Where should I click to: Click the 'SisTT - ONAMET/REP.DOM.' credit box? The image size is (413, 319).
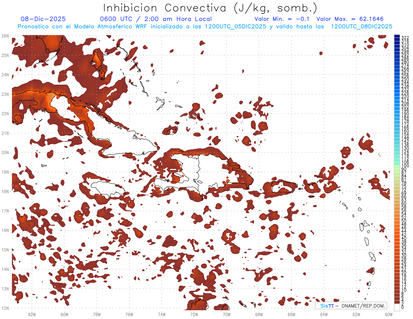coord(351,306)
